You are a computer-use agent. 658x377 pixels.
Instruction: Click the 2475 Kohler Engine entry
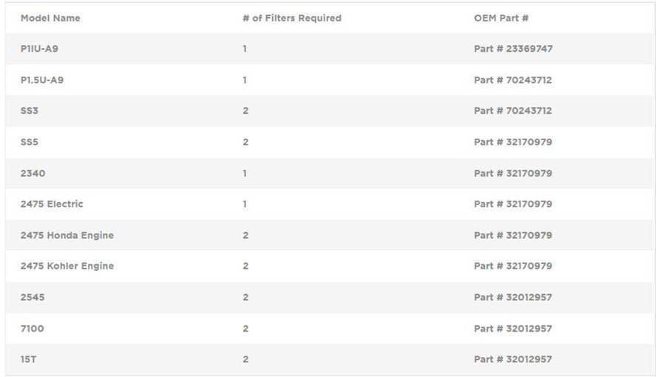click(67, 266)
